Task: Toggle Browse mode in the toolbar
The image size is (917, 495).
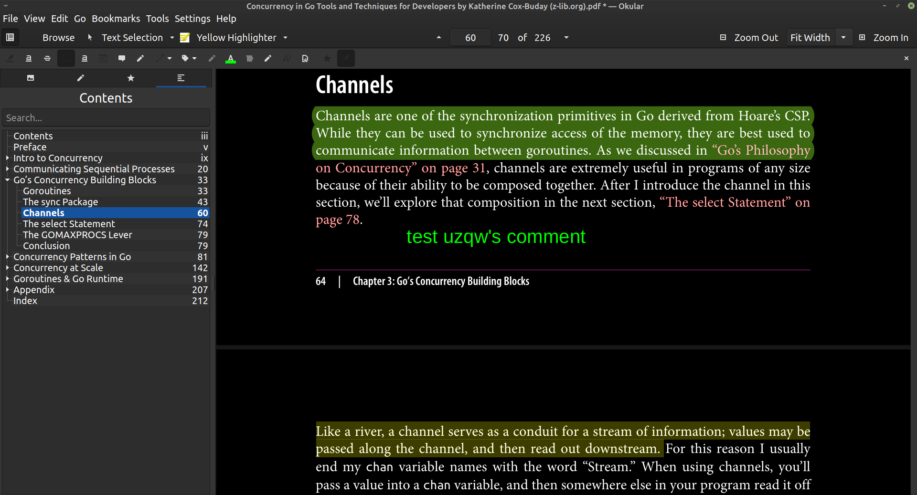Action: coord(58,38)
